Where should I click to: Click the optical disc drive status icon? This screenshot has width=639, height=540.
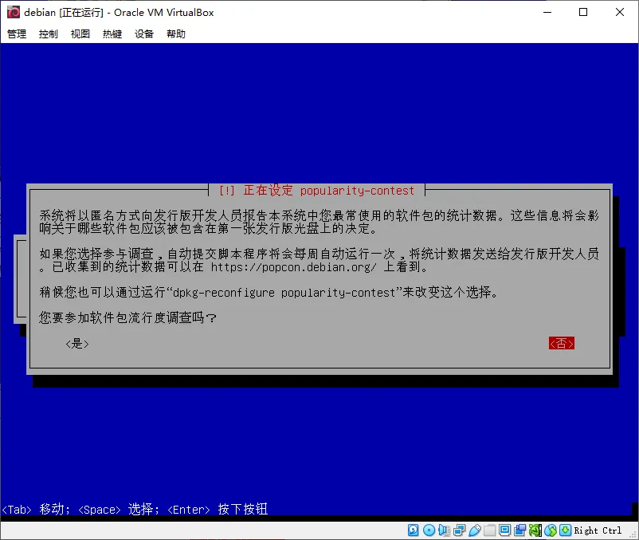[x=429, y=530]
